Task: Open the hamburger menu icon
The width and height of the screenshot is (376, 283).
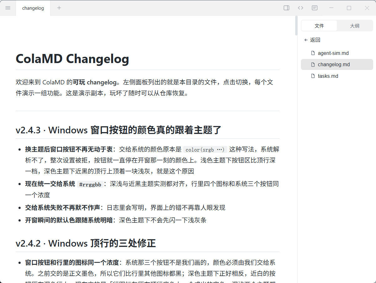Action: pyautogui.click(x=8, y=8)
